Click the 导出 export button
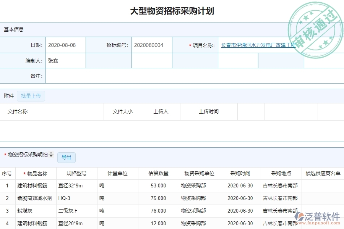 (x=67, y=157)
